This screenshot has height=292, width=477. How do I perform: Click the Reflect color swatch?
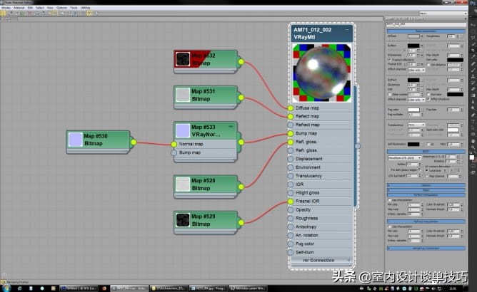coord(413,46)
